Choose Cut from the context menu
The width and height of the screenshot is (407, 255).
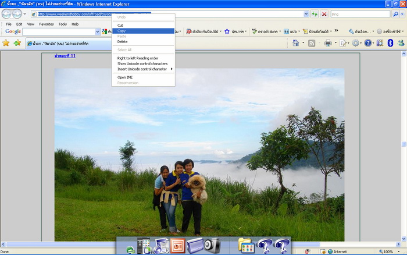(120, 25)
